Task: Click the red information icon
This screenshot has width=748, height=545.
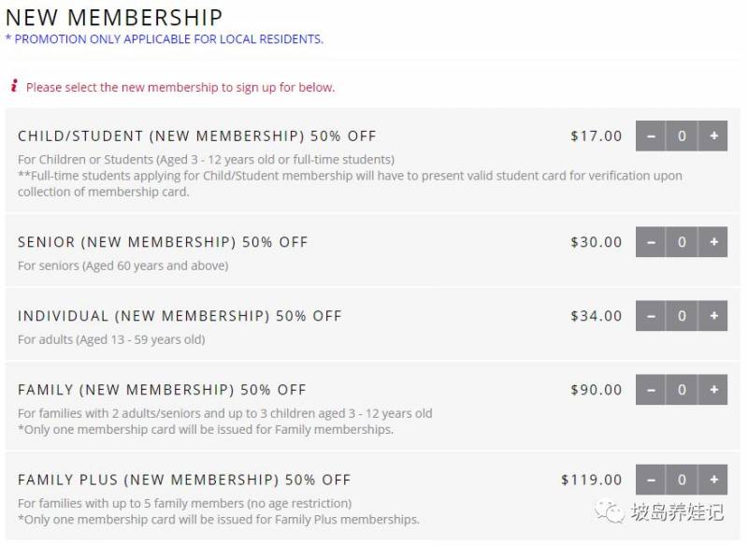Action: [14, 86]
